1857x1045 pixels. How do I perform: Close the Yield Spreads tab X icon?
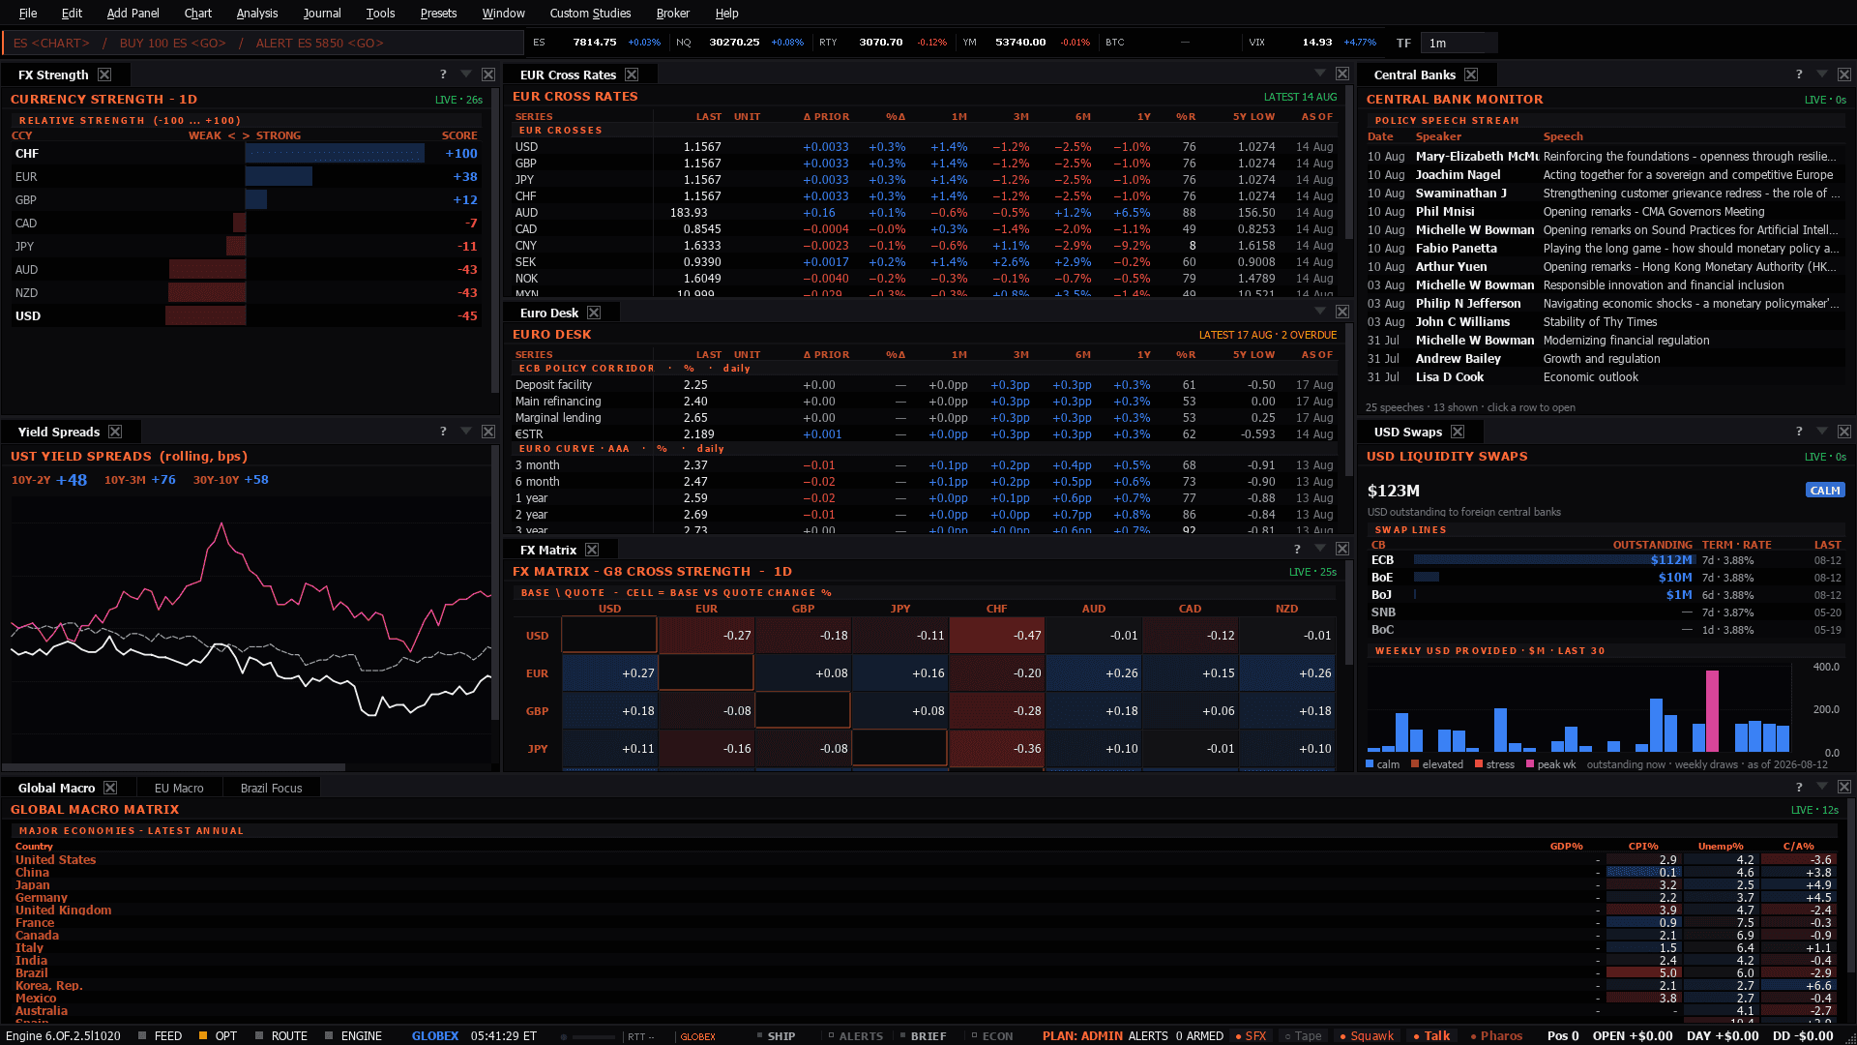click(115, 432)
